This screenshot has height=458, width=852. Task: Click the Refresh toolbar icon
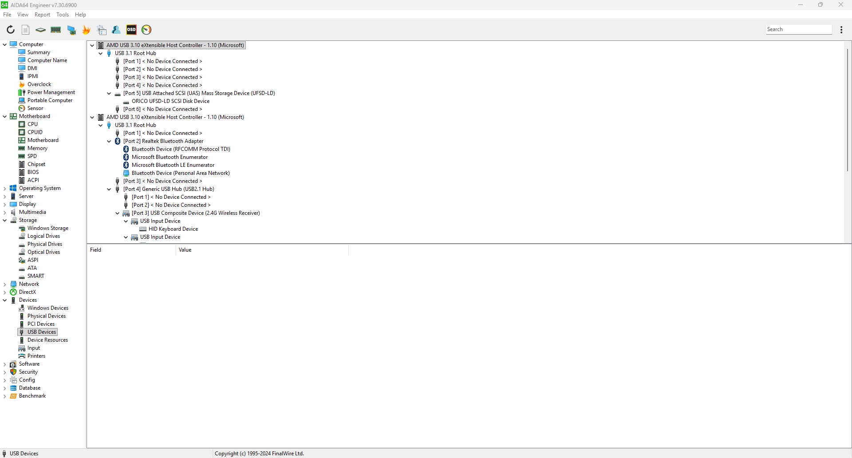[x=11, y=30]
